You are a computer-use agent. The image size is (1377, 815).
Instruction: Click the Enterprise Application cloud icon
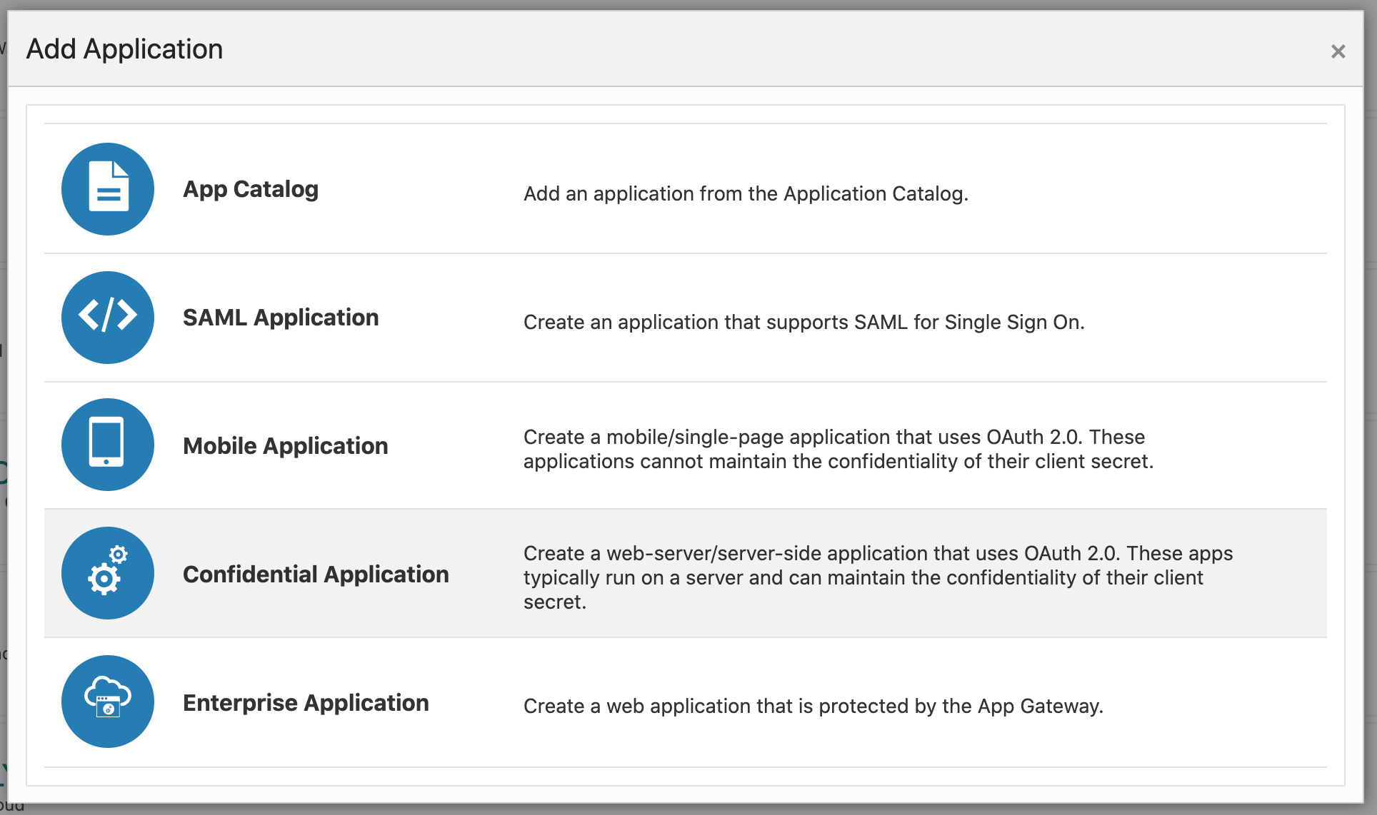[108, 702]
